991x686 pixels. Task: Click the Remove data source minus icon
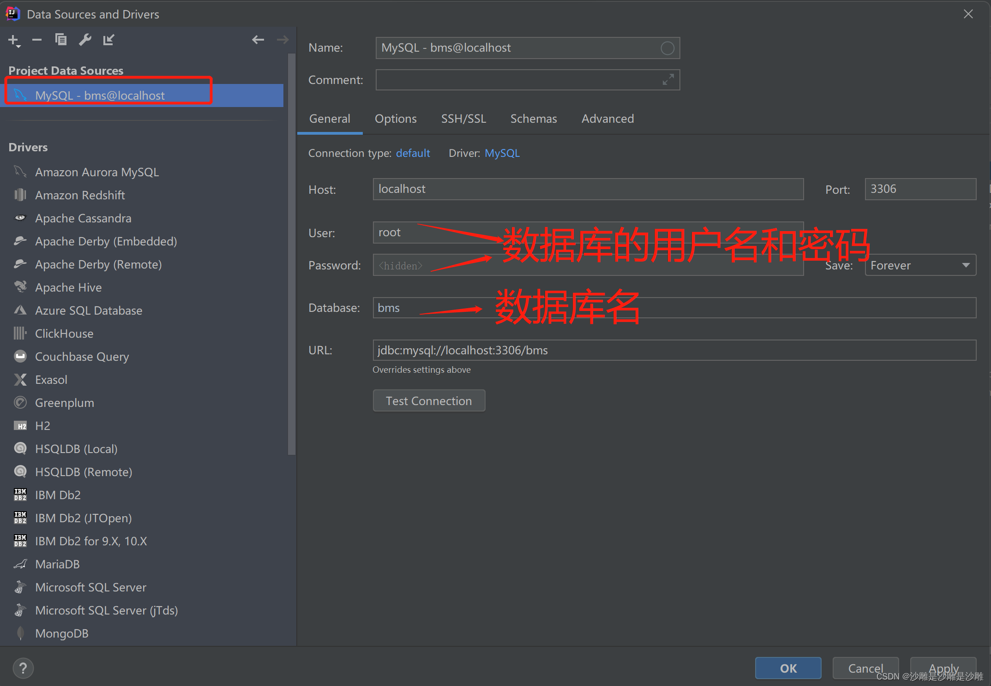[x=37, y=40]
